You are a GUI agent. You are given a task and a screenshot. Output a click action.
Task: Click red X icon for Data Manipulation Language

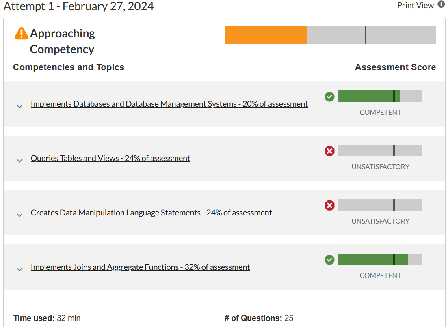pyautogui.click(x=329, y=205)
